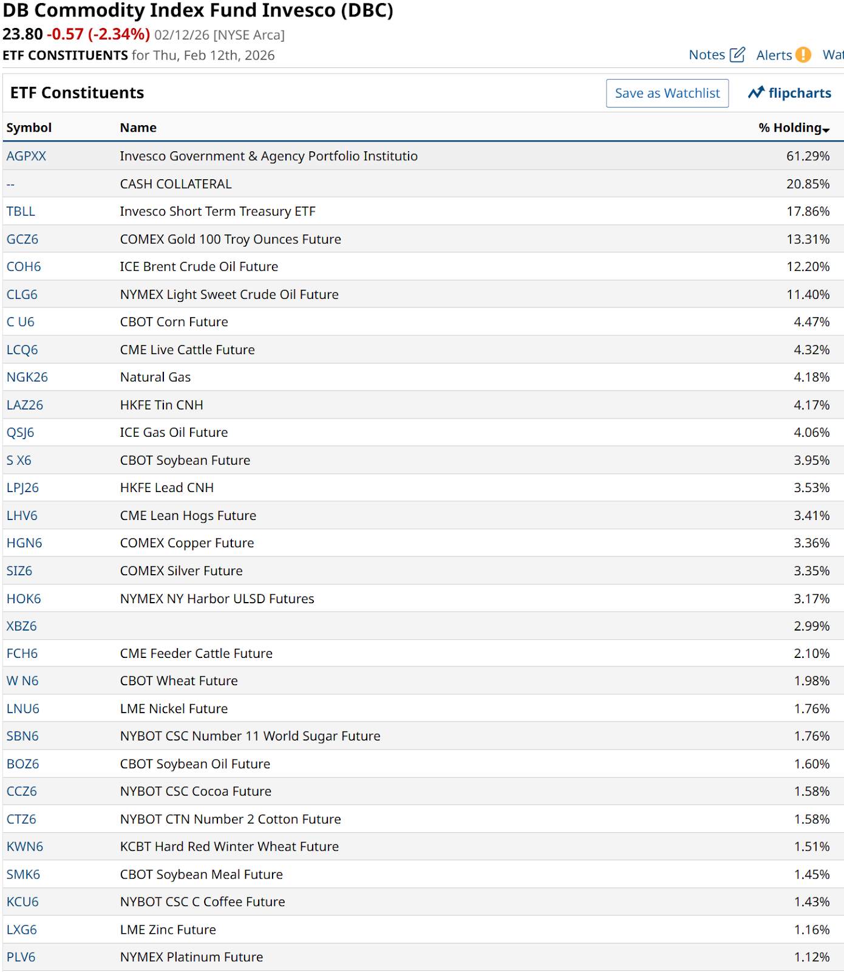The height and width of the screenshot is (972, 844).
Task: Open the QSJ6 gas oil symbol
Action: pyautogui.click(x=21, y=433)
